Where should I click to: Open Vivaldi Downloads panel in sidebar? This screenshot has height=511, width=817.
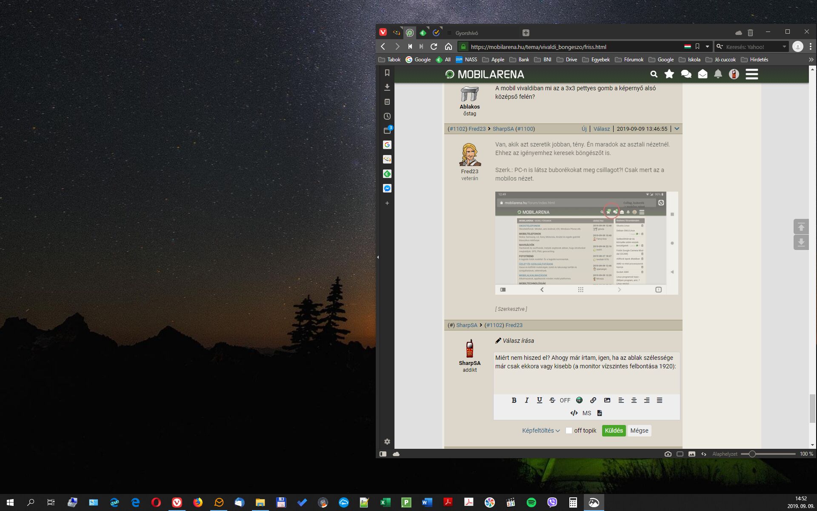tap(387, 87)
